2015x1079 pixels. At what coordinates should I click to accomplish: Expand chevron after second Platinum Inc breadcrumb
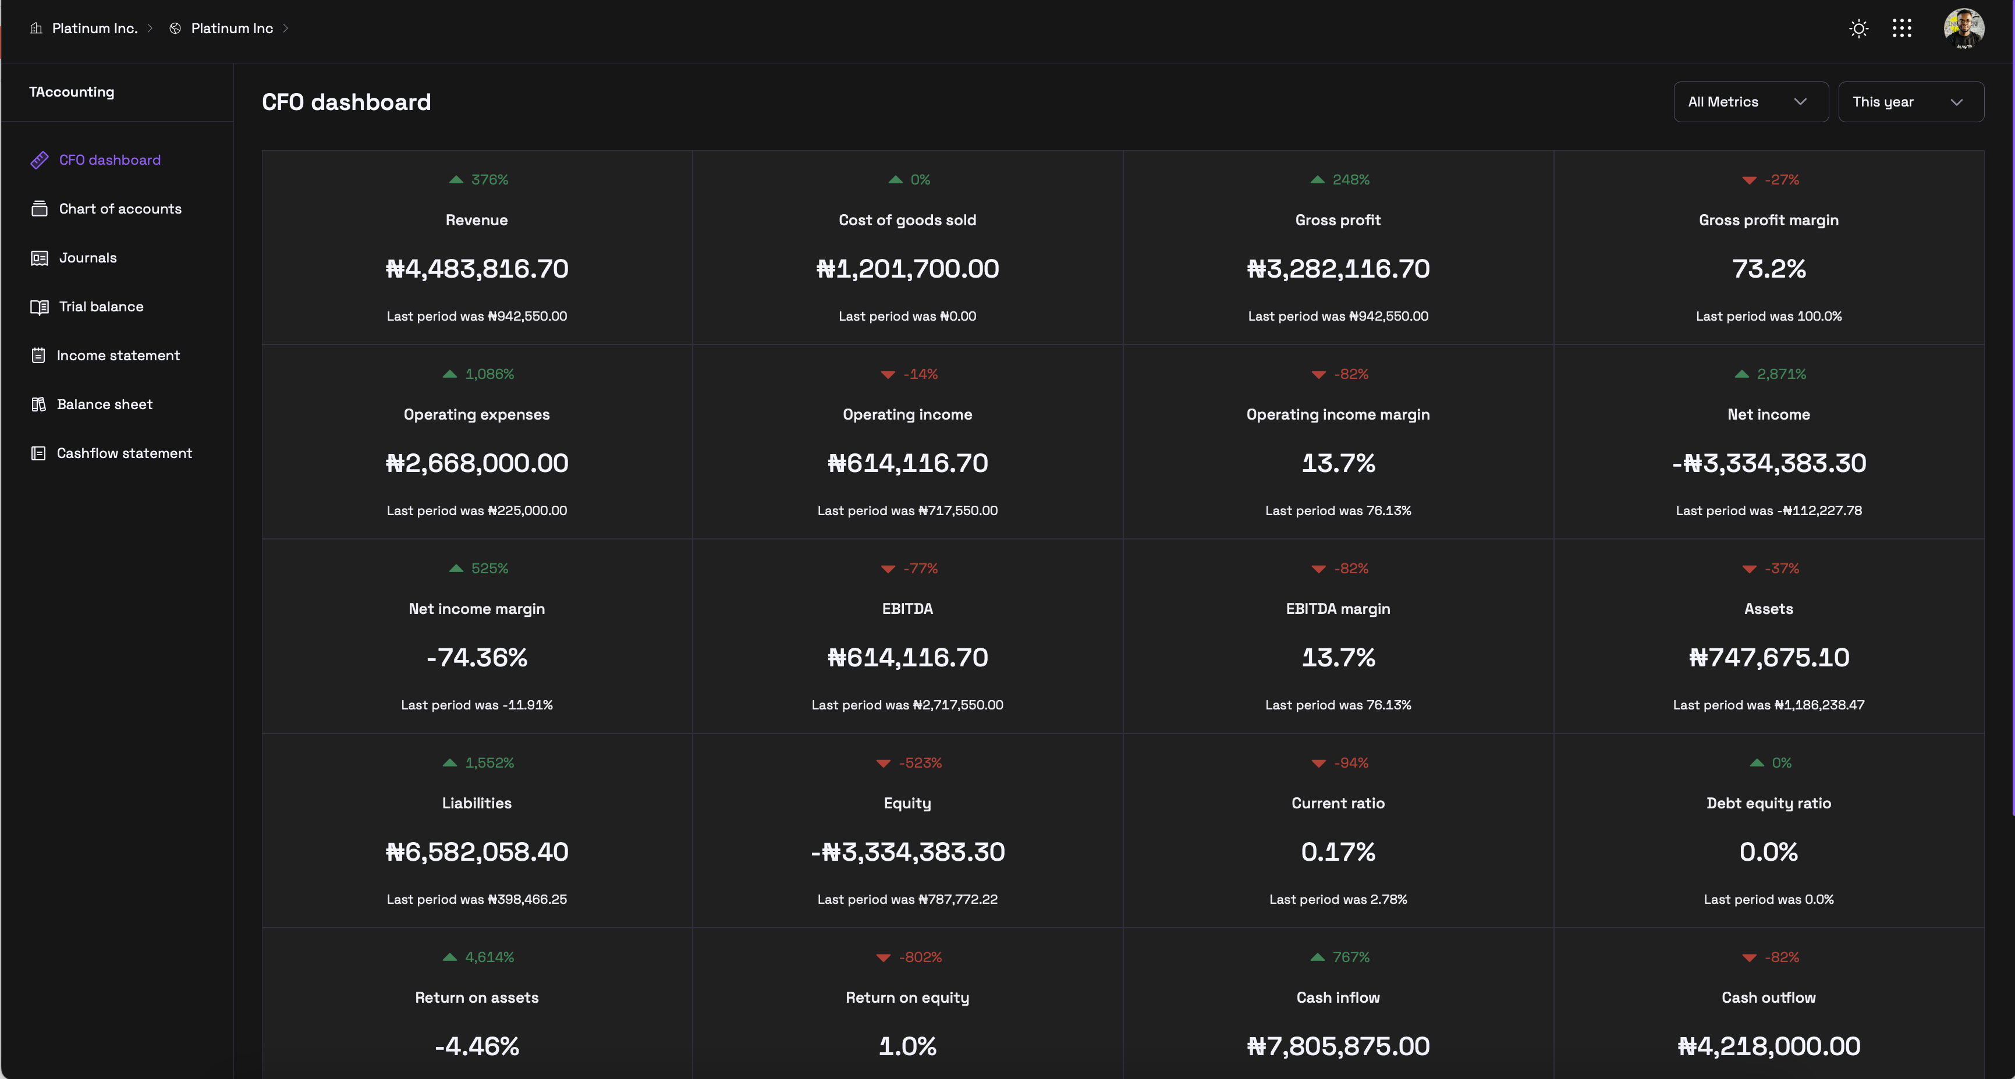click(286, 29)
